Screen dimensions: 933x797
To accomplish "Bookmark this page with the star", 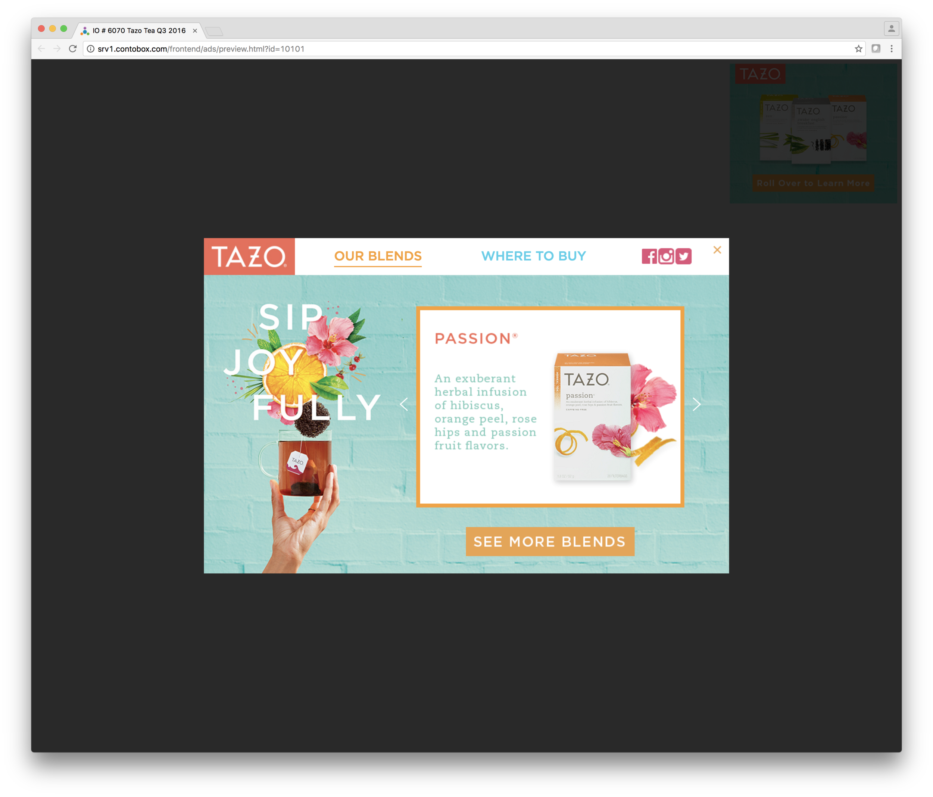I will click(859, 49).
